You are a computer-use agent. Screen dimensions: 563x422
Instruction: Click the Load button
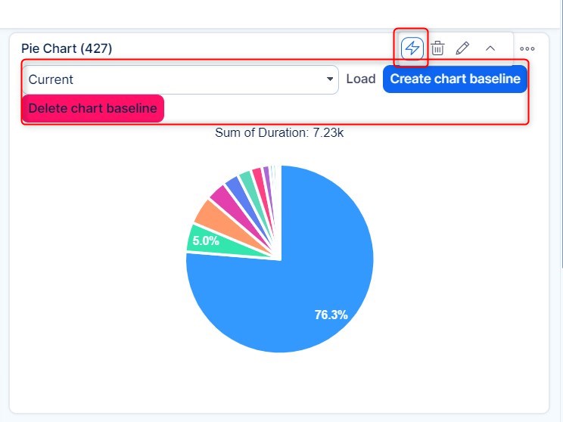pos(361,79)
